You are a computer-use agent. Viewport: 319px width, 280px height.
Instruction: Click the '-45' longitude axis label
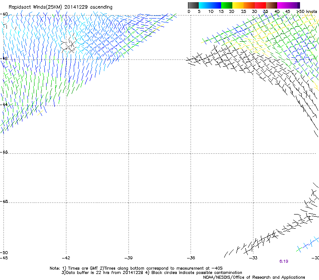coord(4,258)
